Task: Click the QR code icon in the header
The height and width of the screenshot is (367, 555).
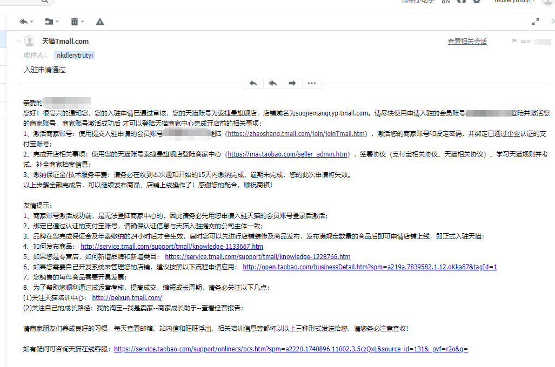Action: tap(446, 2)
